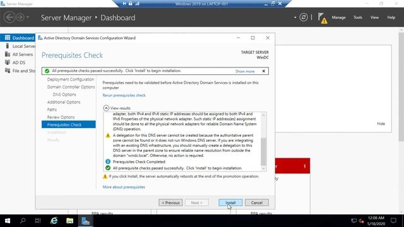Click the taskbar clock showing 12:08 AM

tap(376, 221)
